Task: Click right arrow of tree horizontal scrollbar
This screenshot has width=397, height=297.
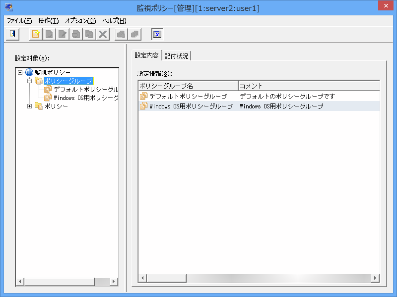Action: pos(114,282)
